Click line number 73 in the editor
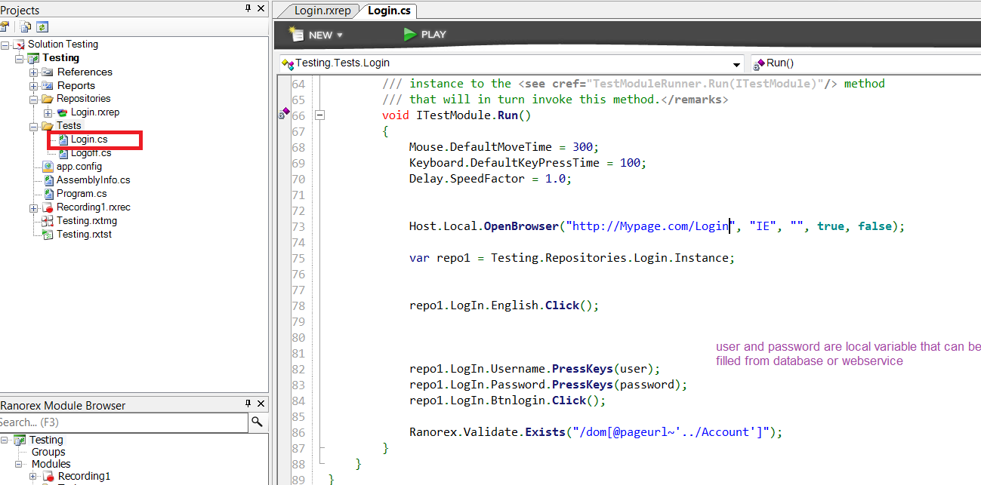This screenshot has height=485, width=981. (x=298, y=226)
